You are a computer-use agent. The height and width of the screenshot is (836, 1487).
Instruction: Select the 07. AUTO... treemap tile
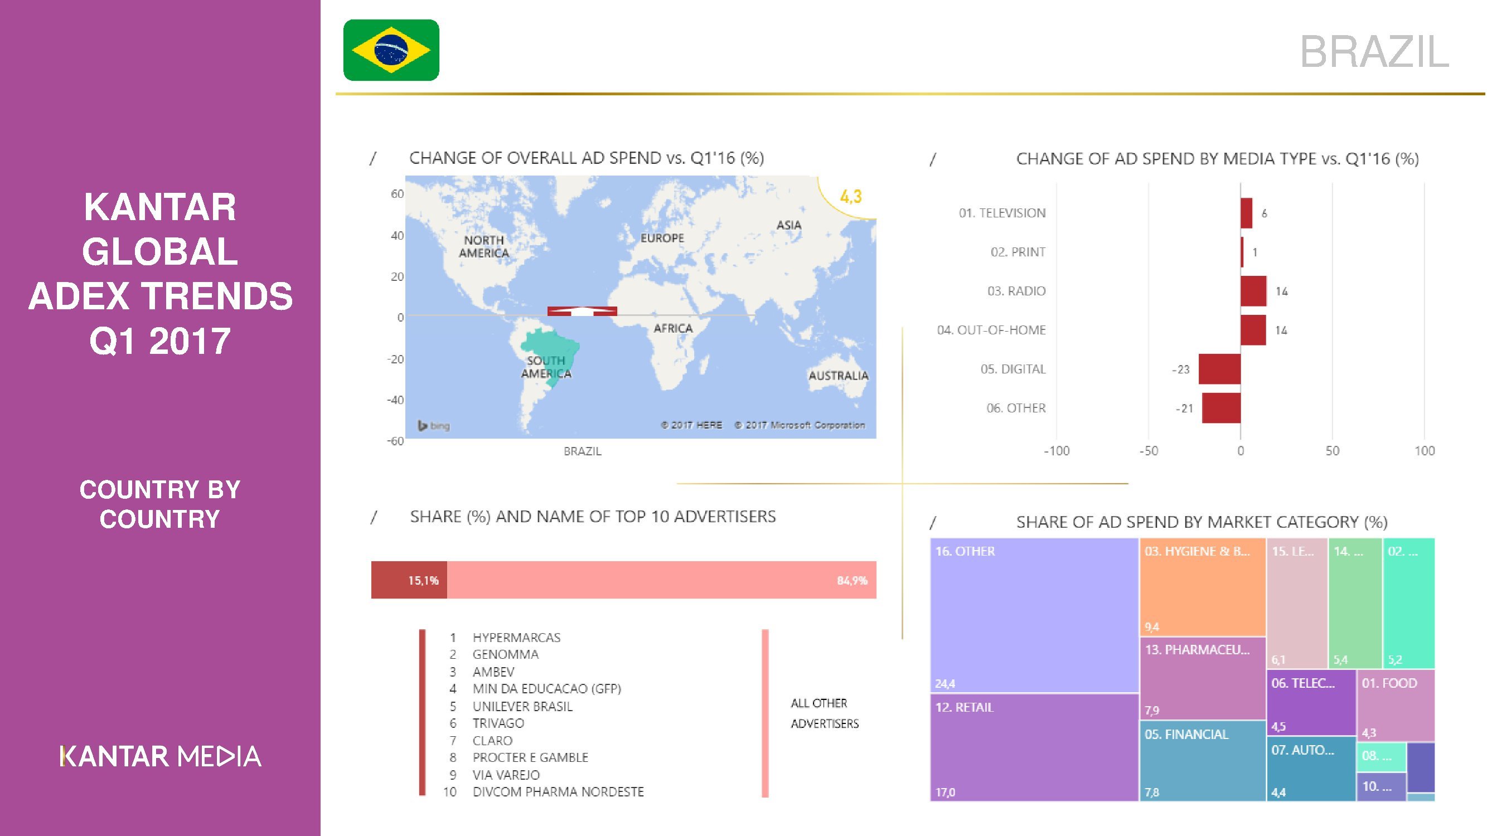click(1311, 769)
